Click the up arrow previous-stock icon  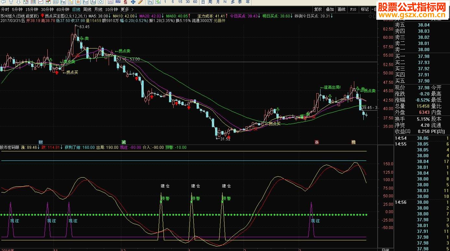tap(11, 2)
